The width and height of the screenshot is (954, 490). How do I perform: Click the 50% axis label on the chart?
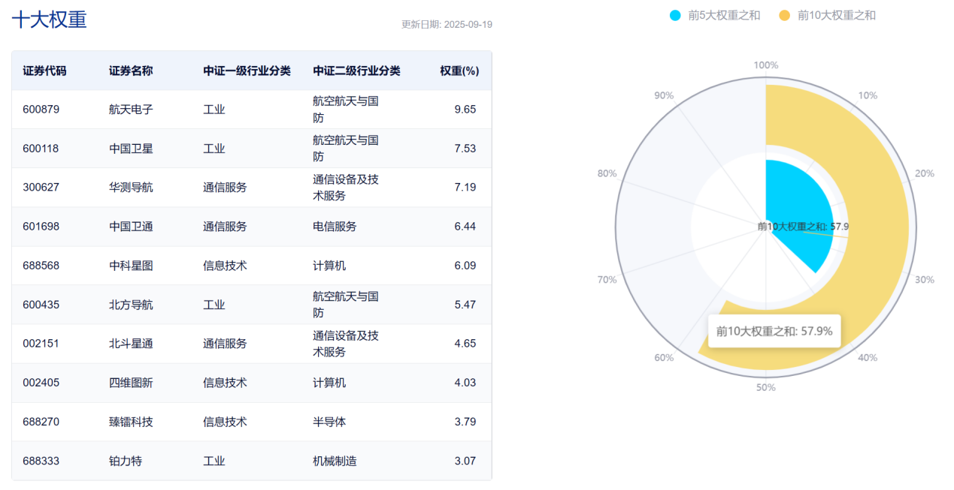(766, 387)
